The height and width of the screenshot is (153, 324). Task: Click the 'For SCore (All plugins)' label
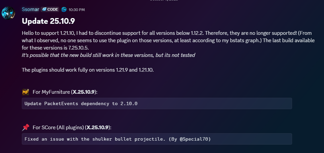(58, 127)
